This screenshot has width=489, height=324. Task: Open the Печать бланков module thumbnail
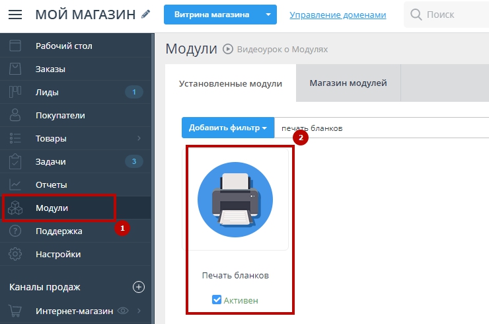coord(235,199)
